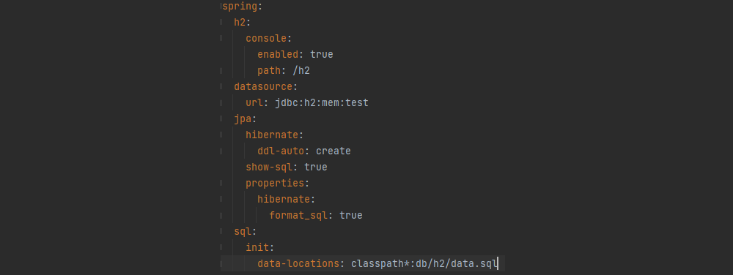Click the jdbc:h2:mem:test url value
Image resolution: width=733 pixels, height=275 pixels.
[322, 103]
